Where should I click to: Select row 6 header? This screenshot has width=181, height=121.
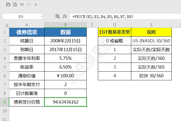click(5, 76)
